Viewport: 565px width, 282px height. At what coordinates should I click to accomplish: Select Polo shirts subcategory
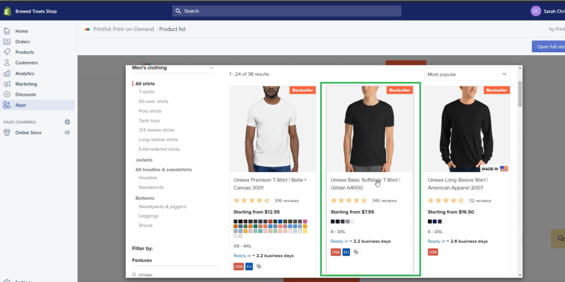click(150, 111)
